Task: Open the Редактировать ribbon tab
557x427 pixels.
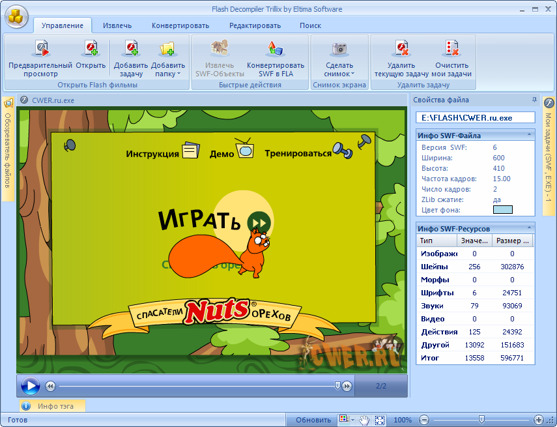Action: pyautogui.click(x=255, y=25)
